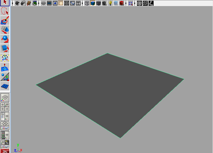Enable smooth shade all blue cube
Viewport: 213px width, 153px height.
coord(93,3)
